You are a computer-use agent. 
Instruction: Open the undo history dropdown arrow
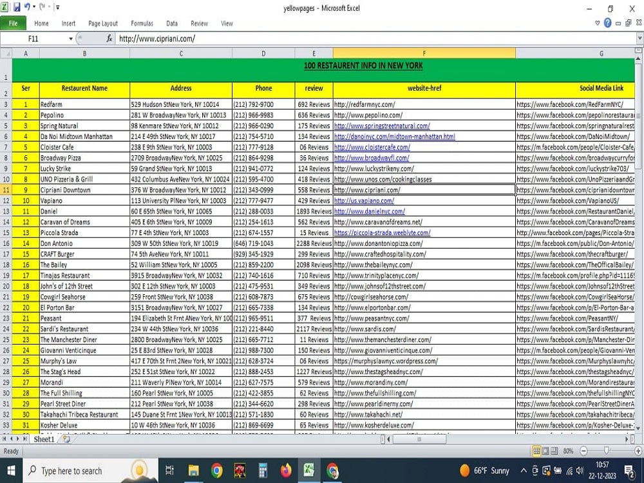[33, 7]
